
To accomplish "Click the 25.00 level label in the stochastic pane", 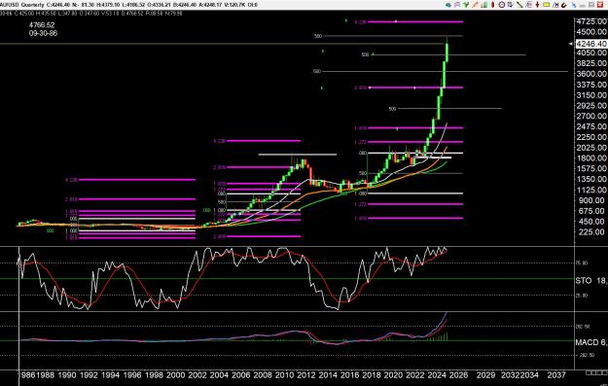I will click(582, 296).
